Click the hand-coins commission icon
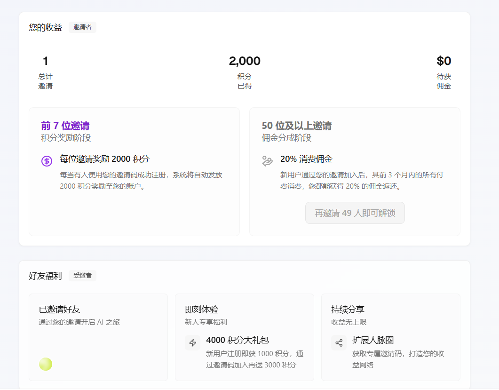 267,161
